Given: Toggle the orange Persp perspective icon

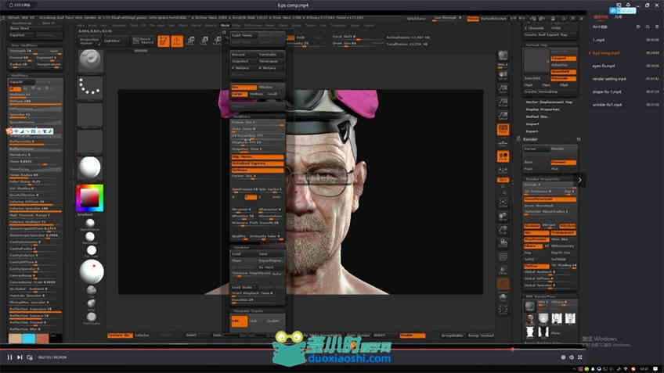Looking at the screenshot, I should pos(503,129).
